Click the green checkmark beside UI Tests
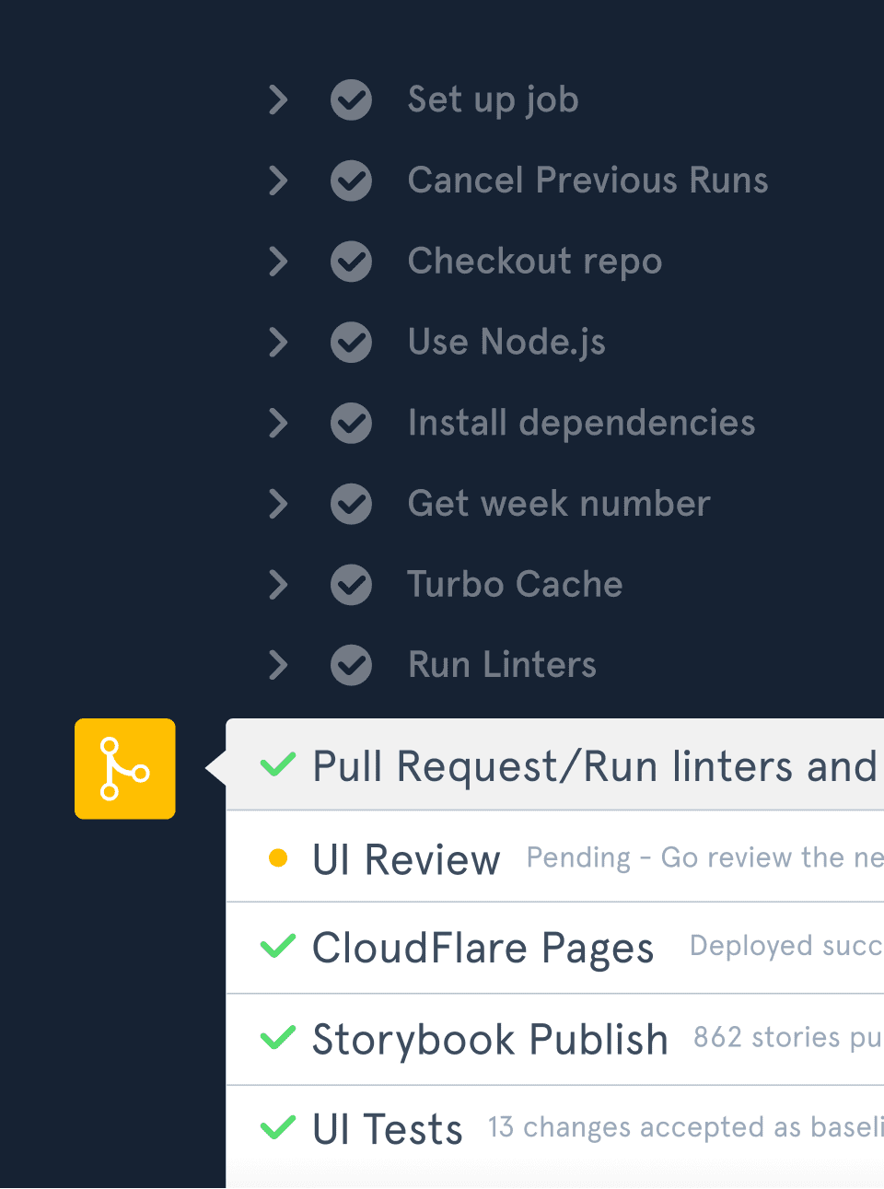This screenshot has height=1189, width=884. click(x=277, y=1127)
